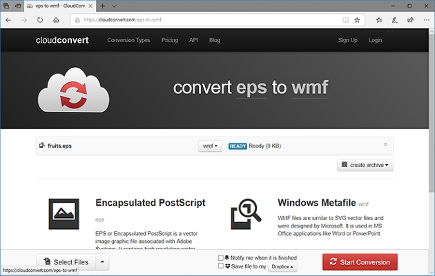Click the file icon beside fruits.eps
The height and width of the screenshot is (276, 435).
pyautogui.click(x=42, y=145)
